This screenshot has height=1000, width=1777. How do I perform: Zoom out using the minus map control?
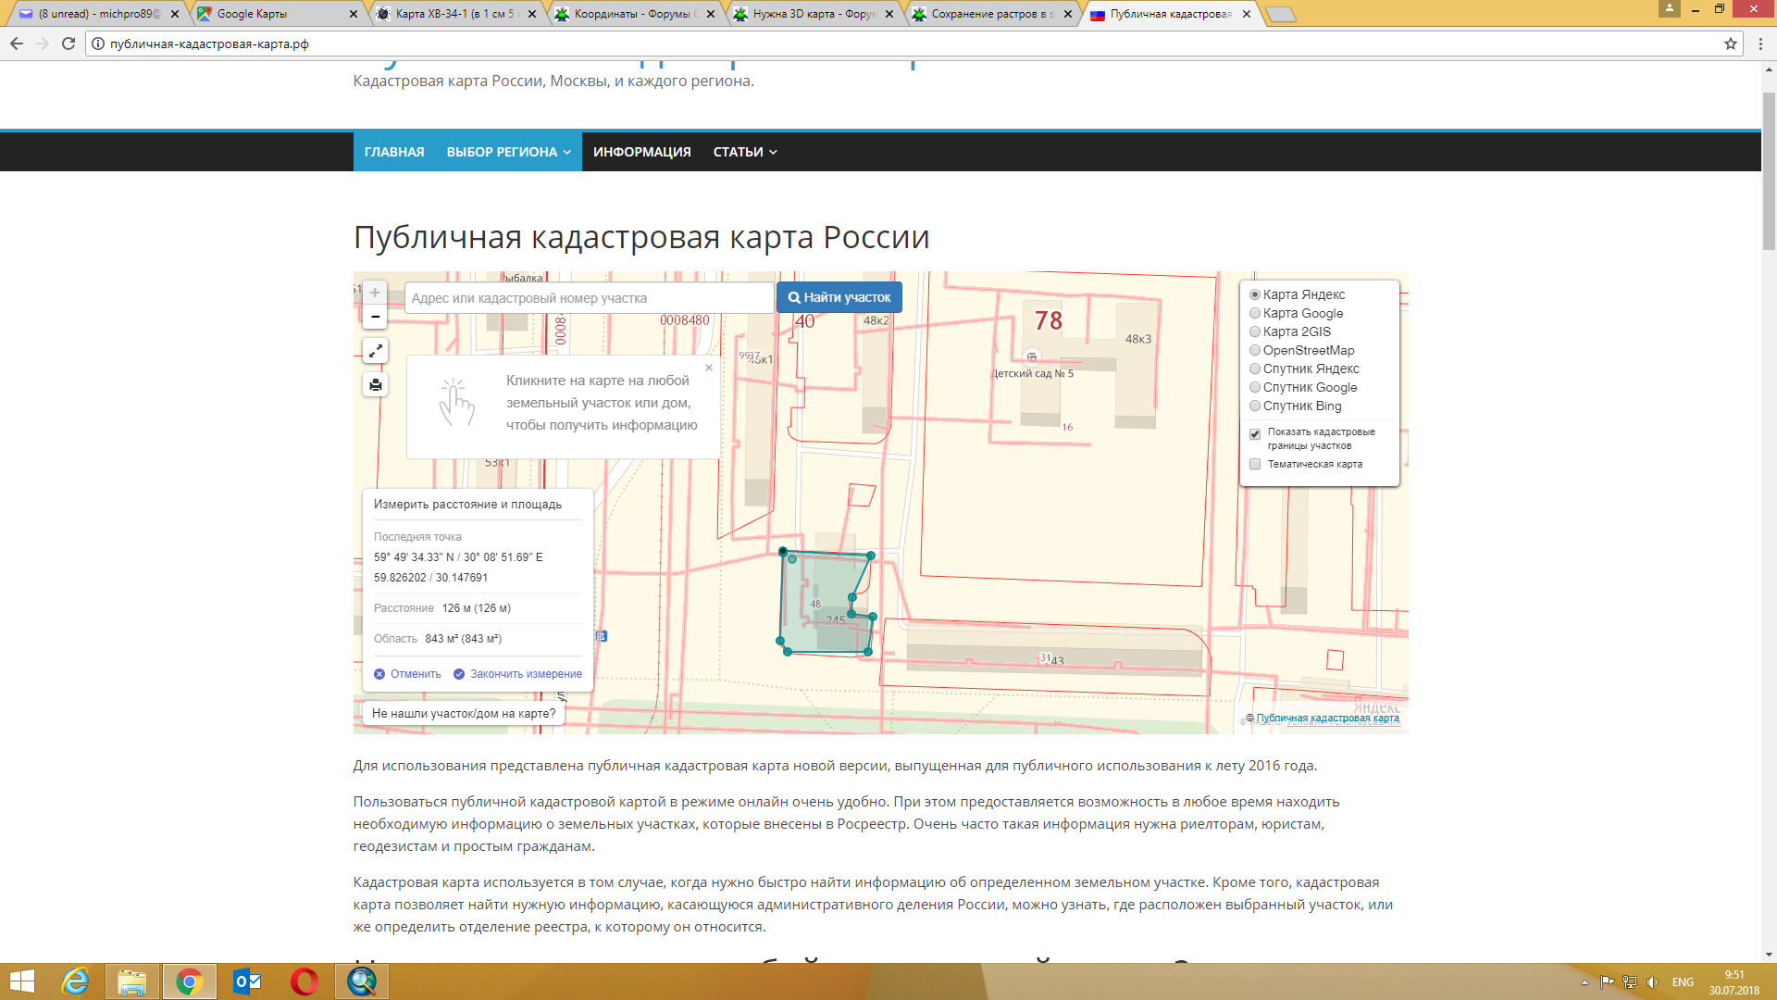coord(375,316)
